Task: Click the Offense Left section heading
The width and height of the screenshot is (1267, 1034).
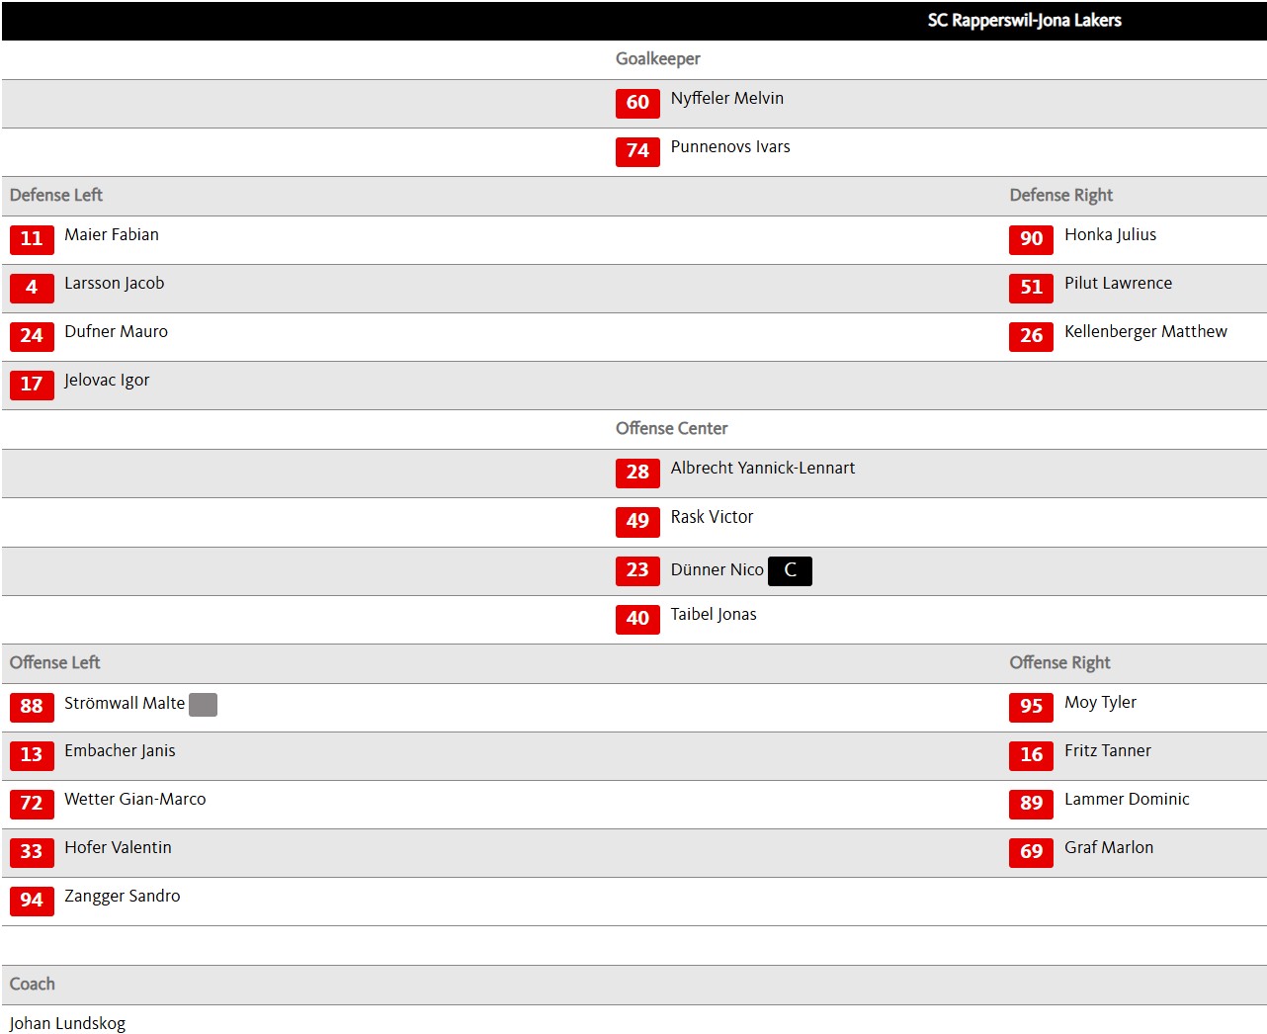Action: 54,663
